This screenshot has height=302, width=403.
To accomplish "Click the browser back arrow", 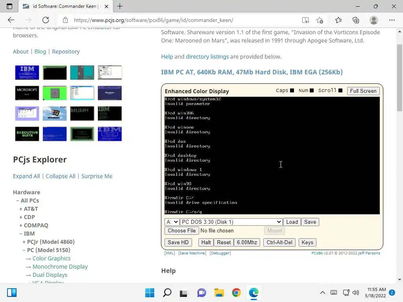I will (11, 20).
